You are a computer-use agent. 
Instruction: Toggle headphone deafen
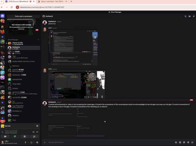31,142
